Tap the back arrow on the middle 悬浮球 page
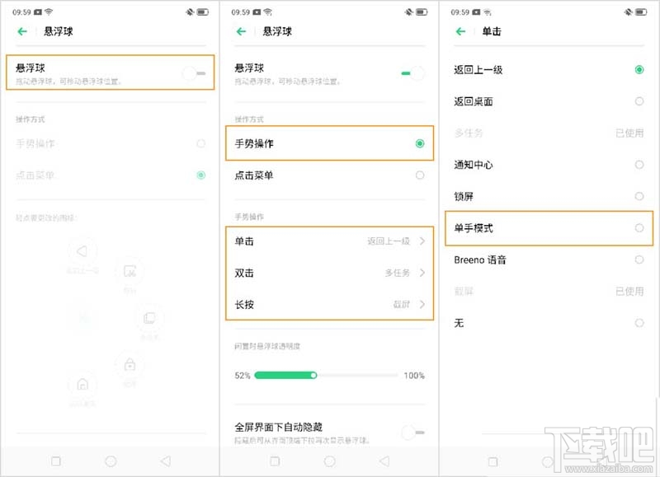 pos(239,31)
